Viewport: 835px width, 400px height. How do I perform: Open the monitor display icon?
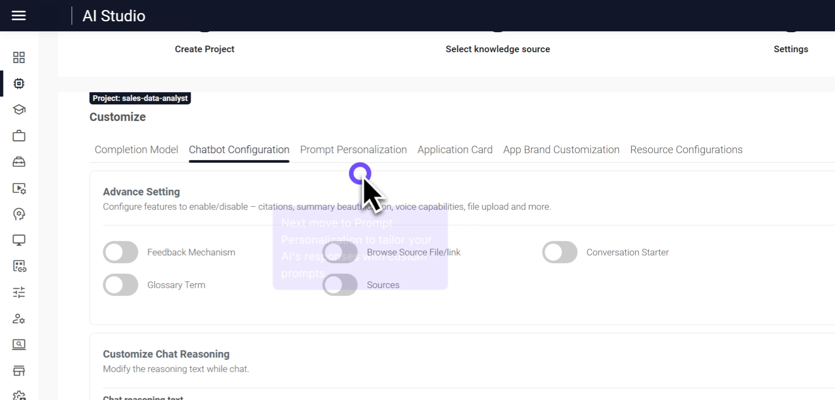(19, 240)
